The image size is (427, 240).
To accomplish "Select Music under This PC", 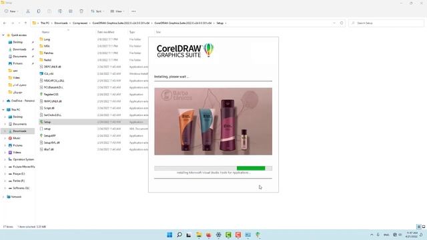I will point(17,138).
